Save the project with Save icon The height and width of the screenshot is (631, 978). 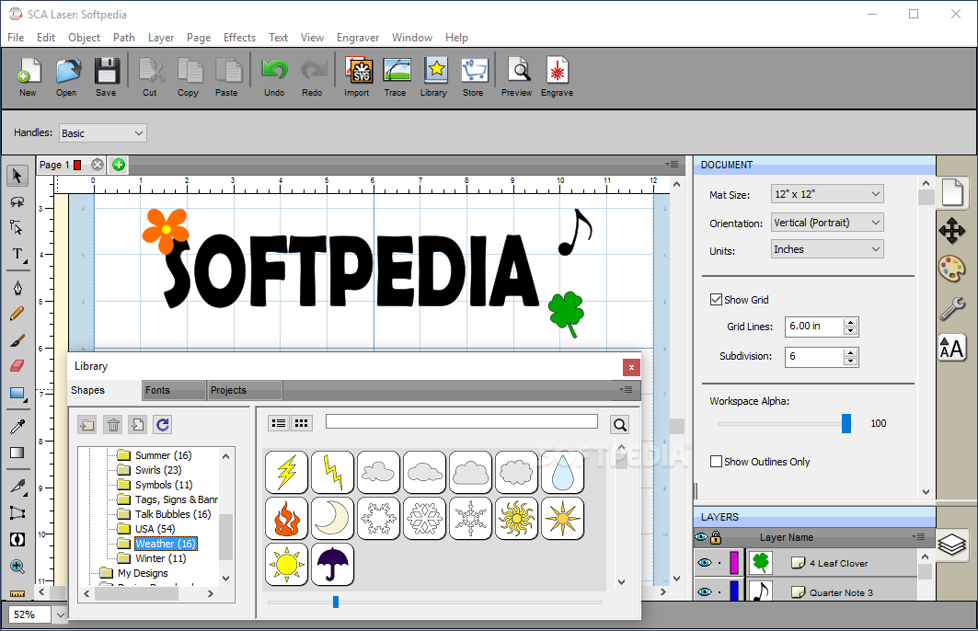tap(106, 76)
